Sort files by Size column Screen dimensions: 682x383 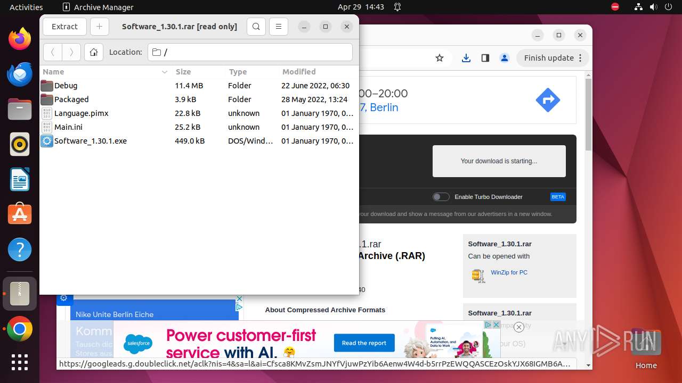coord(198,72)
